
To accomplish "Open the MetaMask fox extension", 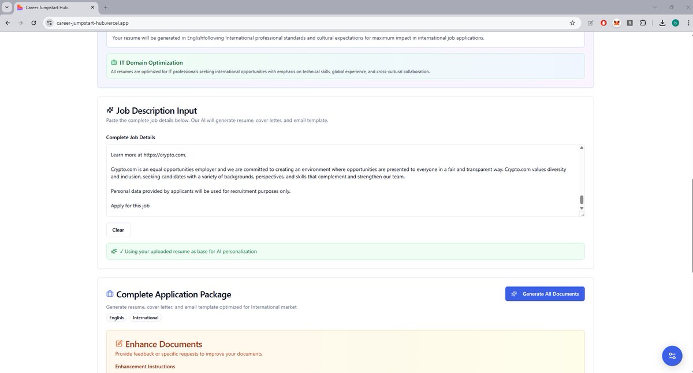I will click(x=616, y=23).
